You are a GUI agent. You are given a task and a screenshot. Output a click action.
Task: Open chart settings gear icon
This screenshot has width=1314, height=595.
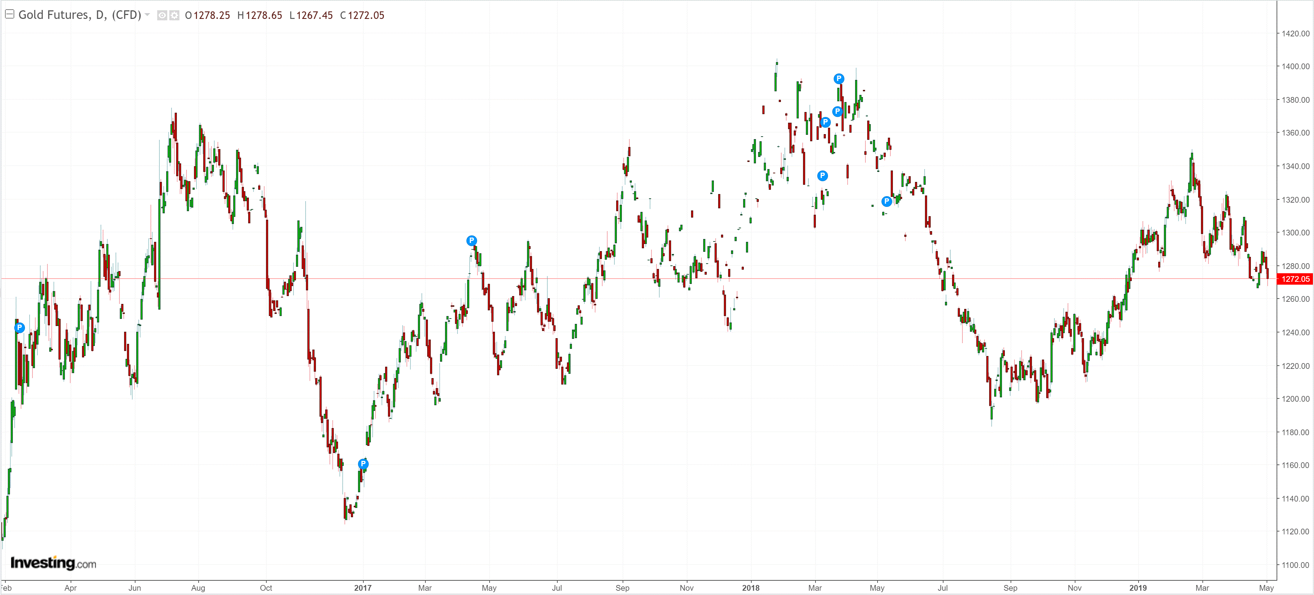174,15
